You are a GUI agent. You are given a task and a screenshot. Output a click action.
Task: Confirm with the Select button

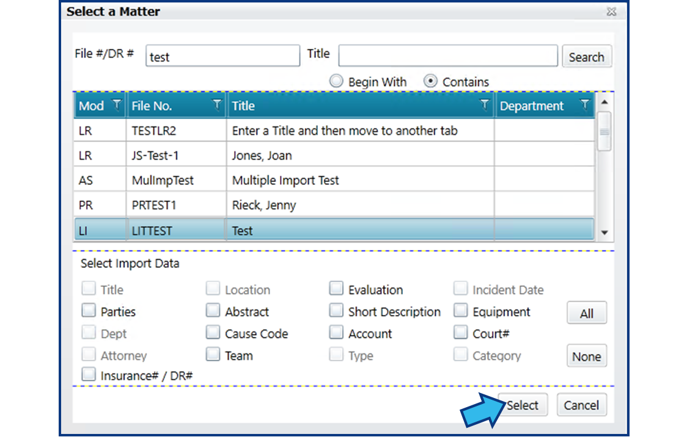(522, 405)
